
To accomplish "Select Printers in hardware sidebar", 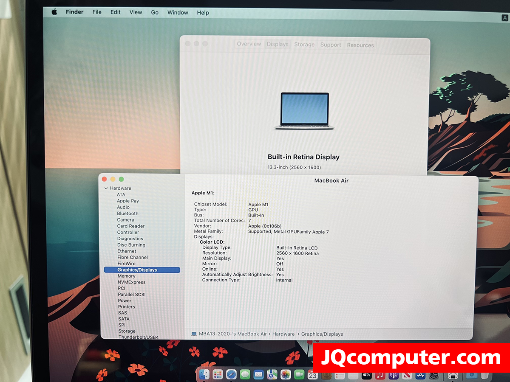I will 127,306.
